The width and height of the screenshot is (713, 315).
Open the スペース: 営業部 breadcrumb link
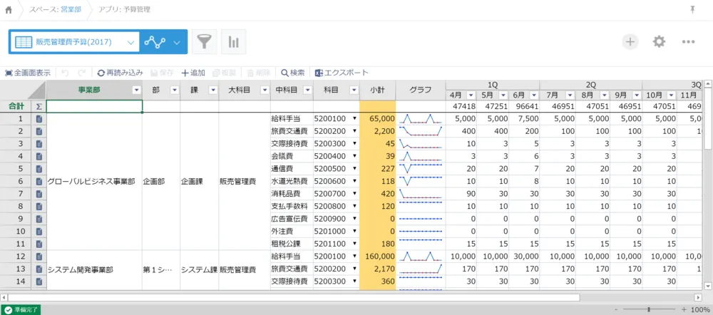55,9
